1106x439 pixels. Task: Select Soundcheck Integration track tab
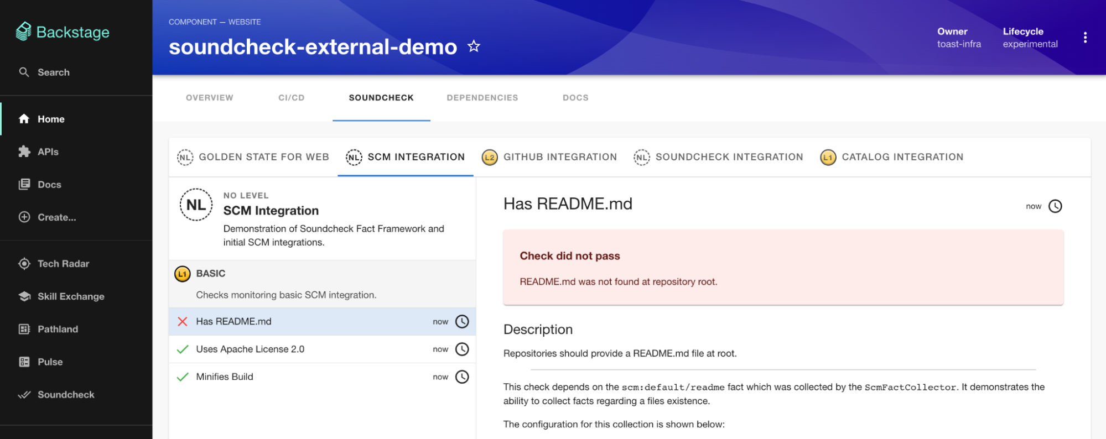719,157
